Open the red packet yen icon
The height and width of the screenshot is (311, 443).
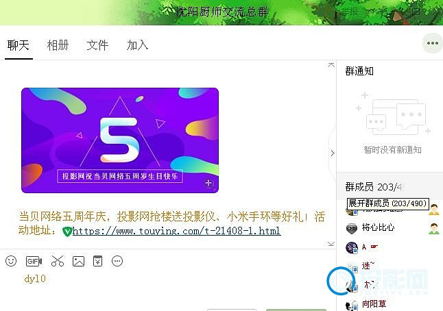pos(98,261)
